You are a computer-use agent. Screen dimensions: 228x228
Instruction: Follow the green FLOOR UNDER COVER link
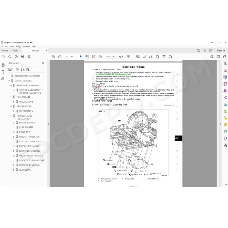pos(113,74)
